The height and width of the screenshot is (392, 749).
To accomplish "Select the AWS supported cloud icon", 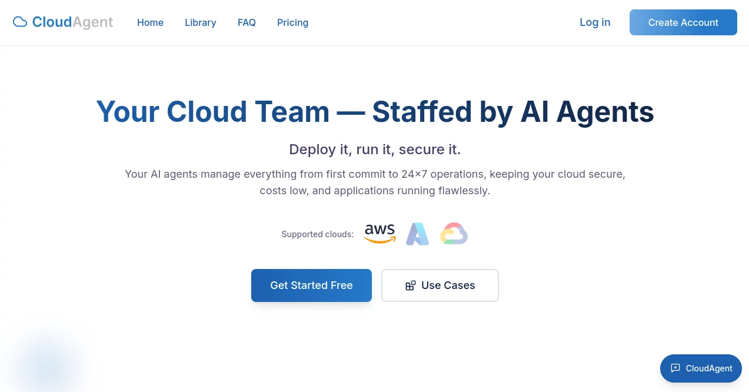I will (x=380, y=234).
